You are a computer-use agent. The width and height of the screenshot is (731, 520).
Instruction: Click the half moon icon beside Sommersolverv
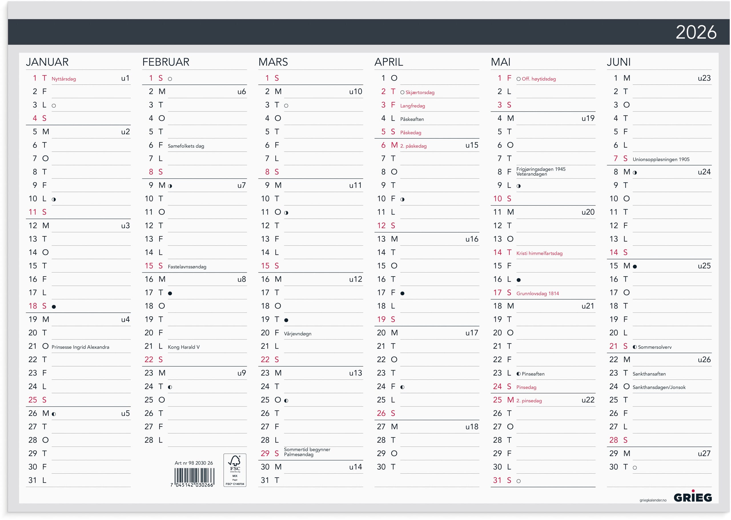pyautogui.click(x=634, y=347)
